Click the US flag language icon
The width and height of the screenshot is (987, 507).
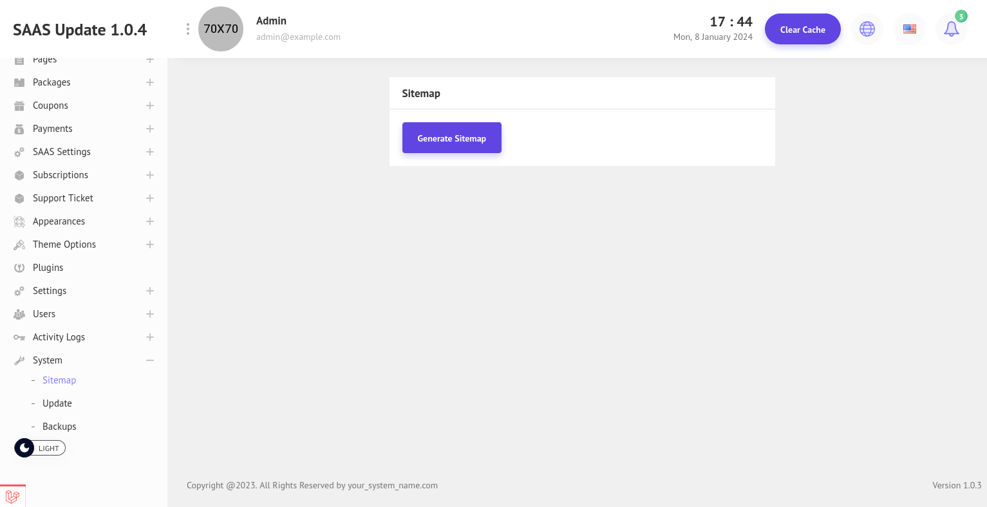pos(909,29)
